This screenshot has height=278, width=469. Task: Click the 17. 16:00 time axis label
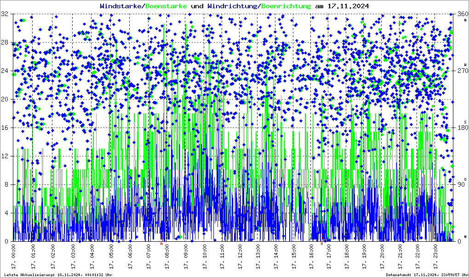[311, 256]
